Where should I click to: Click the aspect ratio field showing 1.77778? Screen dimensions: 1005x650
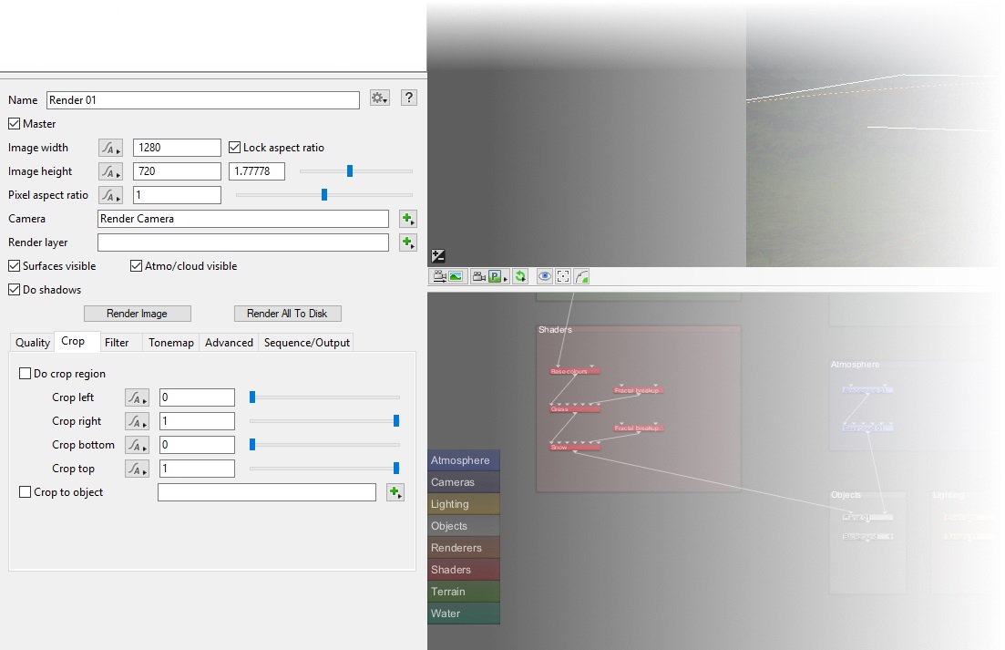click(257, 171)
